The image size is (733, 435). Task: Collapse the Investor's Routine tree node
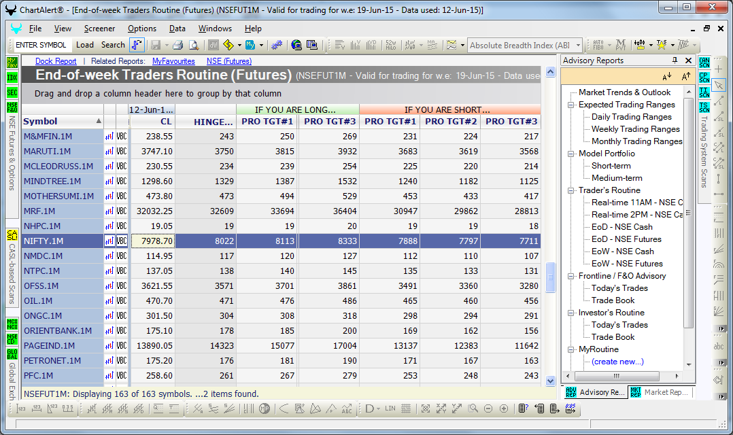tap(570, 313)
